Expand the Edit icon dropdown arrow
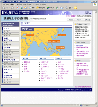This screenshot has width=98, height=107. (73, 8)
